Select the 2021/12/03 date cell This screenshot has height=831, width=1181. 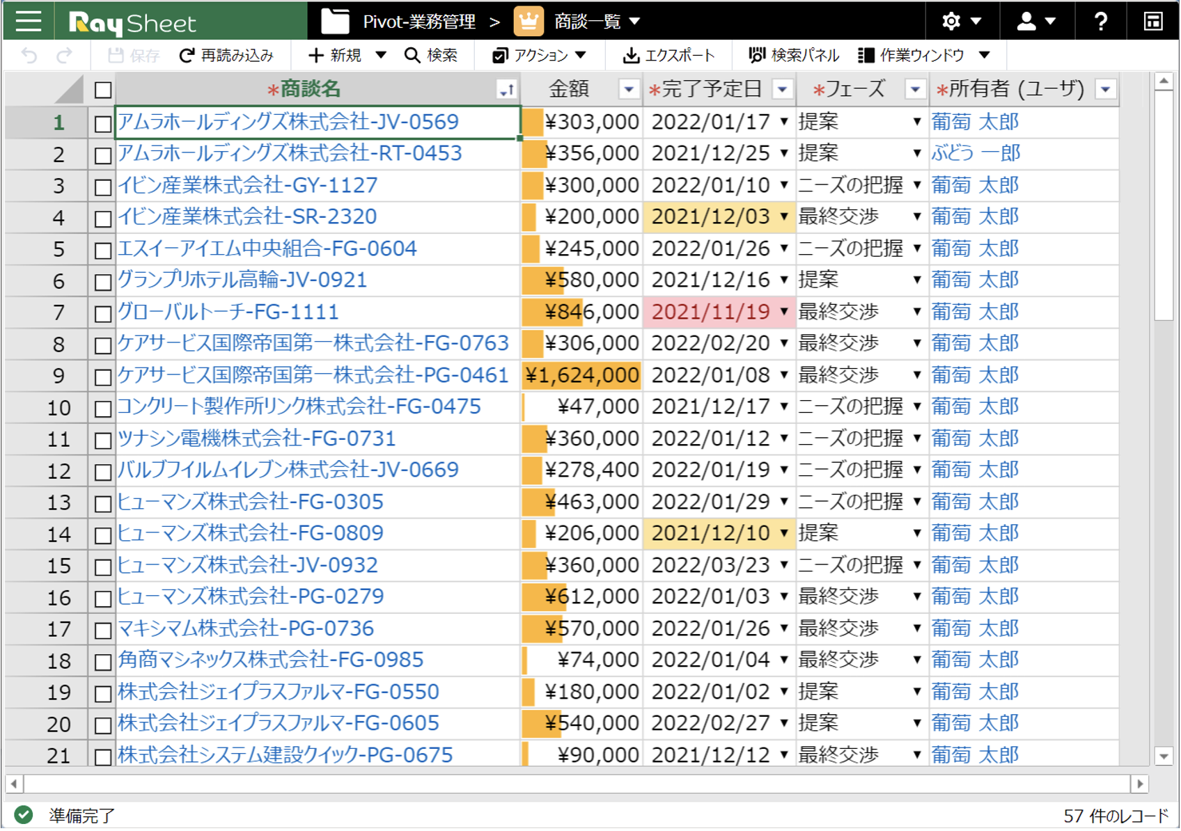coord(719,217)
